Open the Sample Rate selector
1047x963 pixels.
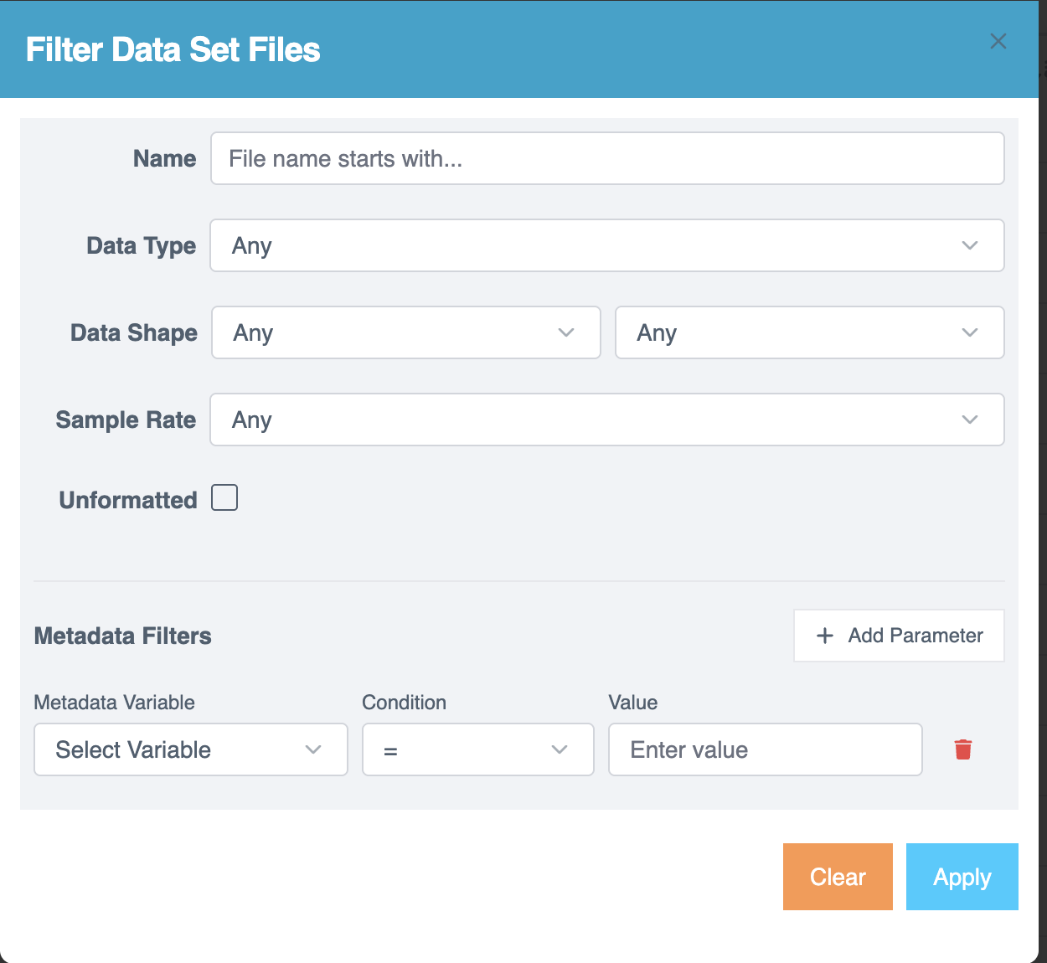[607, 420]
